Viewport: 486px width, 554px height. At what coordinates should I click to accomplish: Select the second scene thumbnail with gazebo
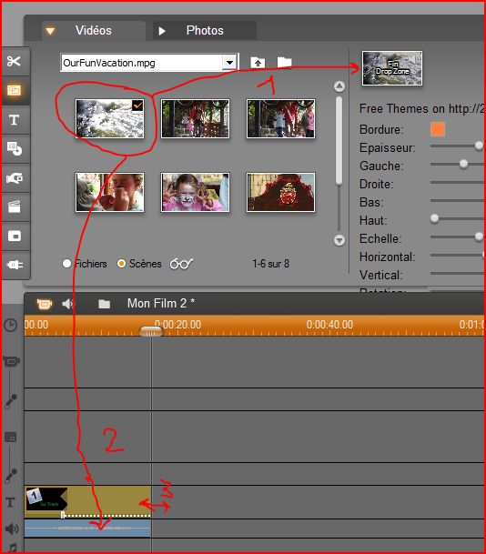coord(195,118)
